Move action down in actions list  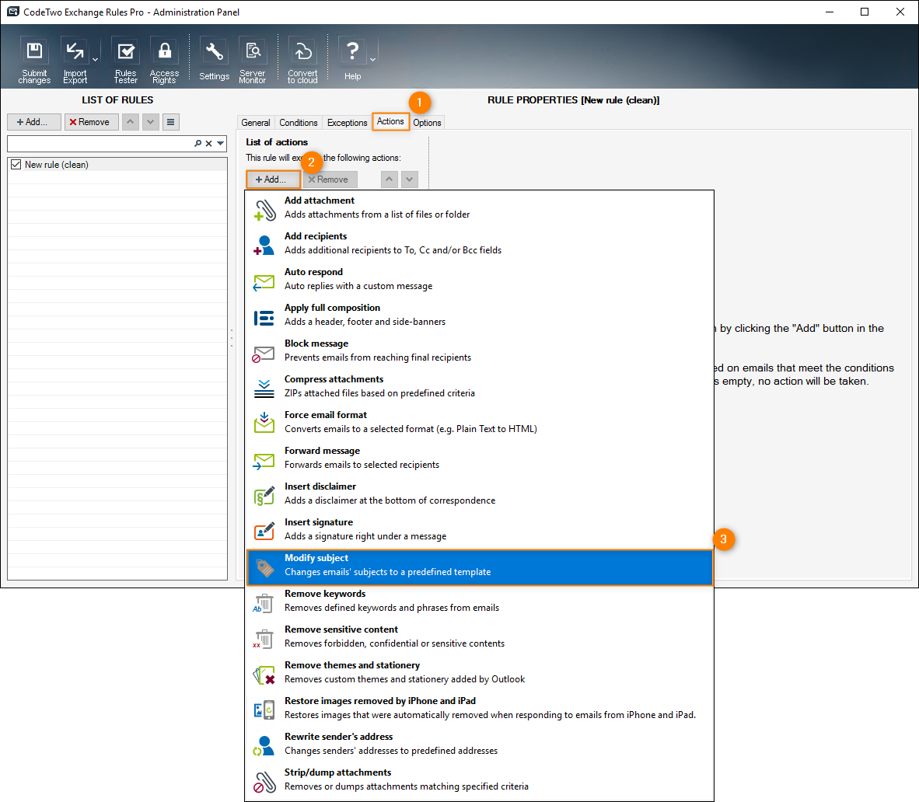point(410,180)
